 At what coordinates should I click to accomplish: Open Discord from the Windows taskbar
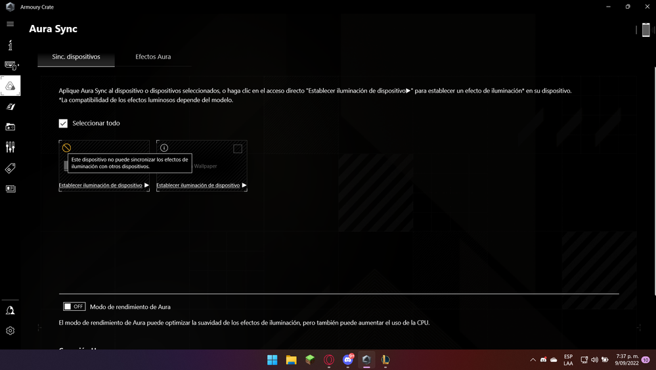point(347,359)
